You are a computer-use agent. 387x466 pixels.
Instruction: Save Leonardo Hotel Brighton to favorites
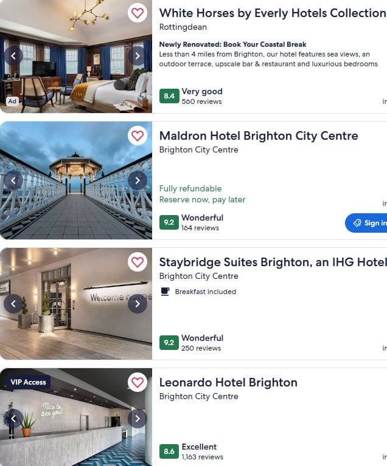coord(138,383)
